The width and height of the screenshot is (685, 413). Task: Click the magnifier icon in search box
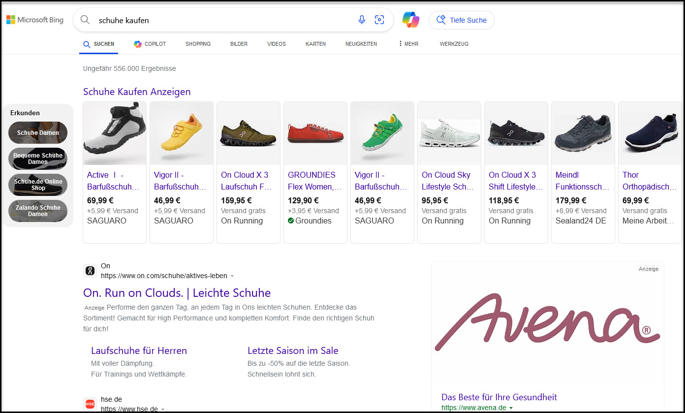pyautogui.click(x=85, y=20)
